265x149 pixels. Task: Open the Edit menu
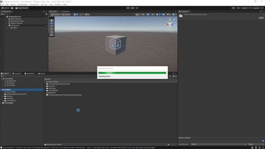[7, 5]
